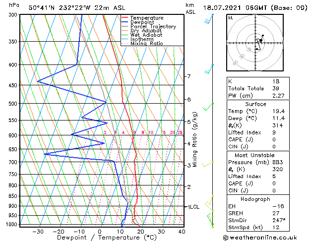Click the Hodograph section heading
The image size is (312, 241).
point(255,199)
